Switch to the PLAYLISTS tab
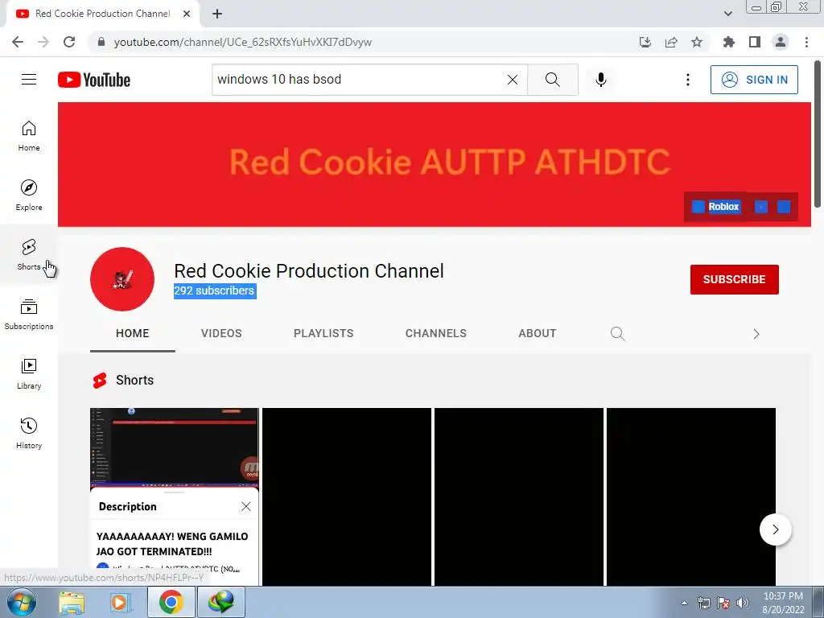 pos(323,333)
